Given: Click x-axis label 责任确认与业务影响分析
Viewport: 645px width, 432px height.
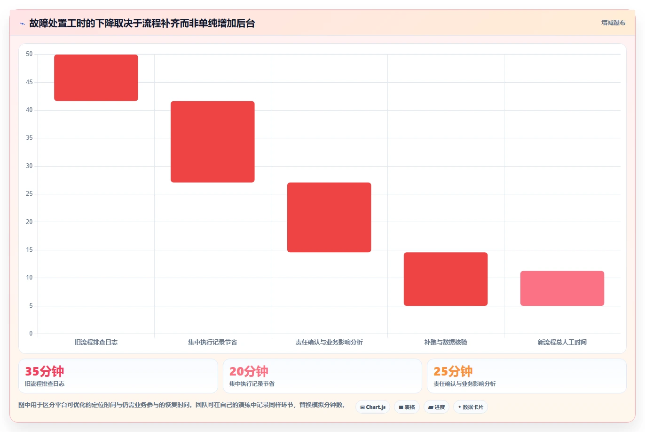Looking at the screenshot, I should click(x=329, y=342).
